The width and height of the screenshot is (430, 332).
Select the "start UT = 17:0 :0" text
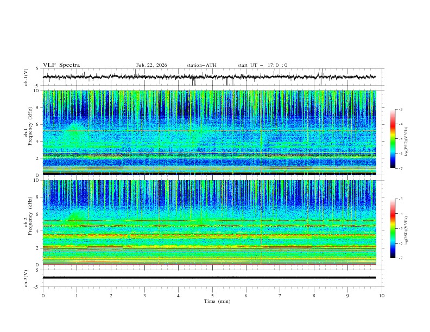[262, 65]
